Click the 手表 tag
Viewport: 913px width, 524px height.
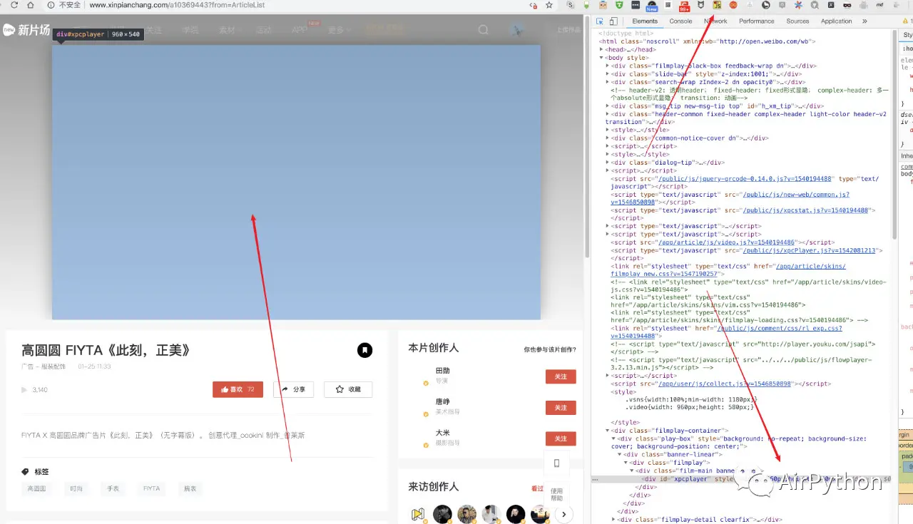(113, 489)
